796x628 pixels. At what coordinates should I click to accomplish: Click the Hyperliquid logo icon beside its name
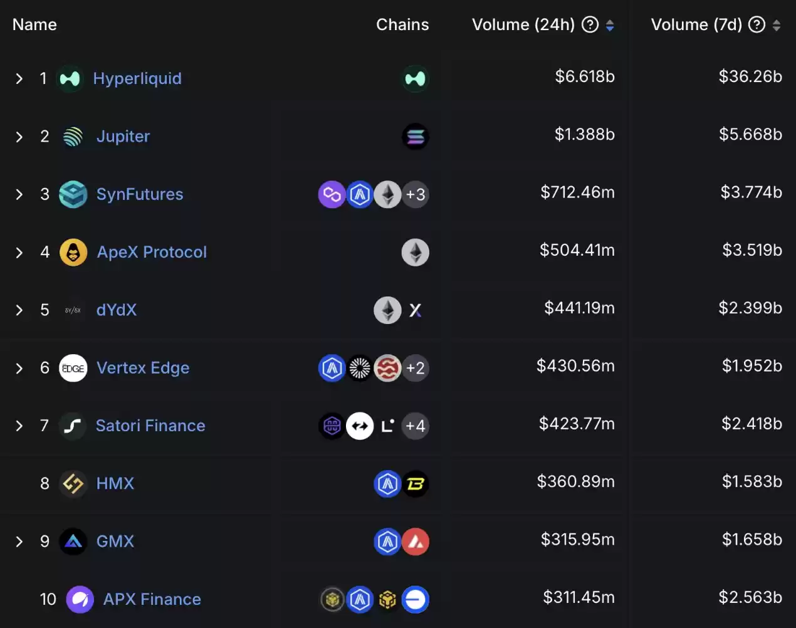click(70, 79)
